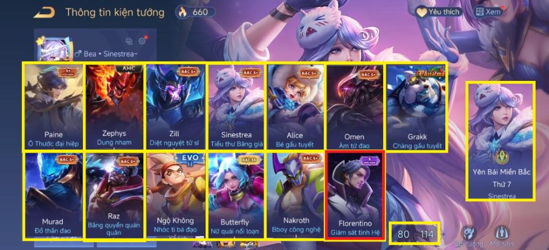The height and width of the screenshot is (250, 549).
Task: Pick the Grakk Chàng gấu tuyết Christmas card
Action: coord(417,107)
